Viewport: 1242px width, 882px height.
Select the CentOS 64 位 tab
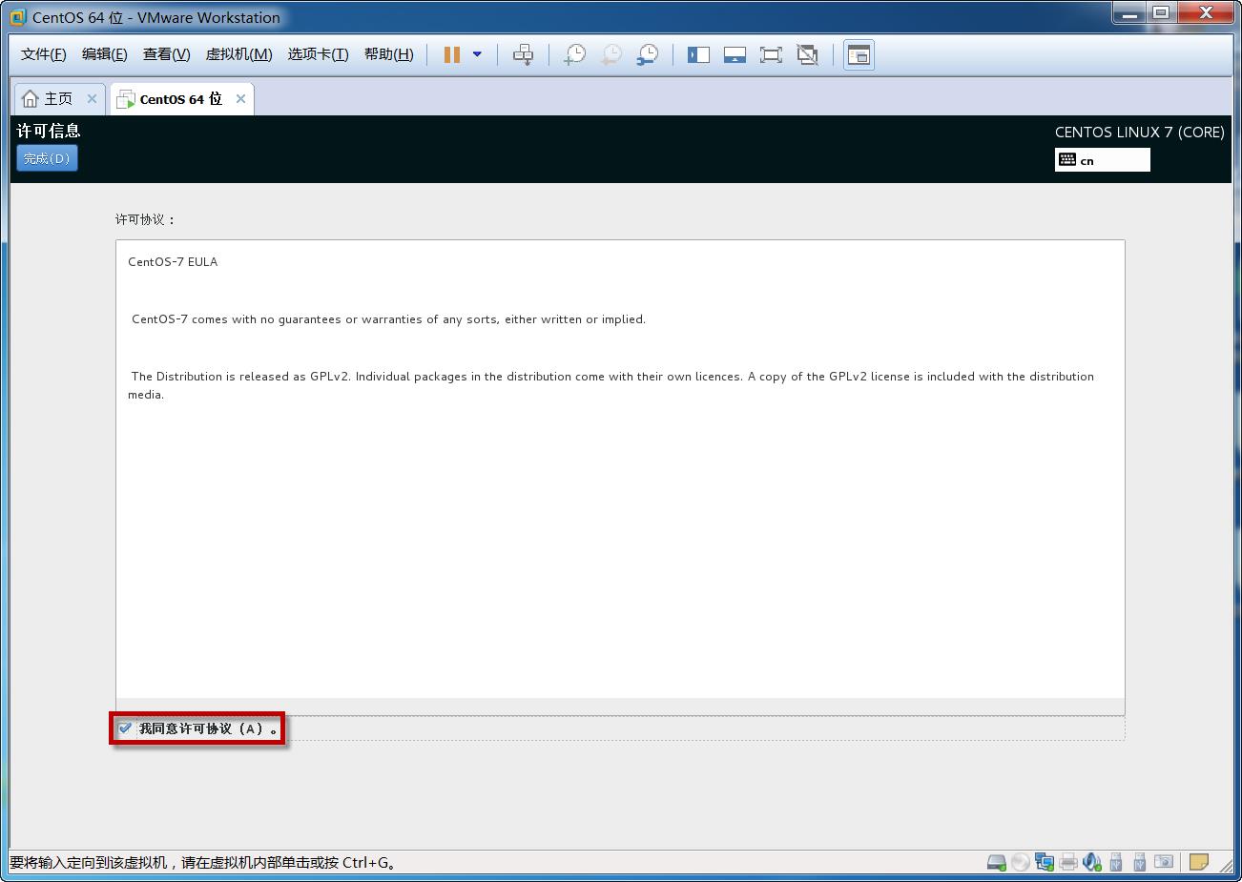(181, 98)
